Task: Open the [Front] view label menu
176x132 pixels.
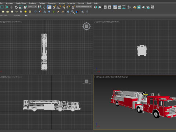Action: pos(99,22)
